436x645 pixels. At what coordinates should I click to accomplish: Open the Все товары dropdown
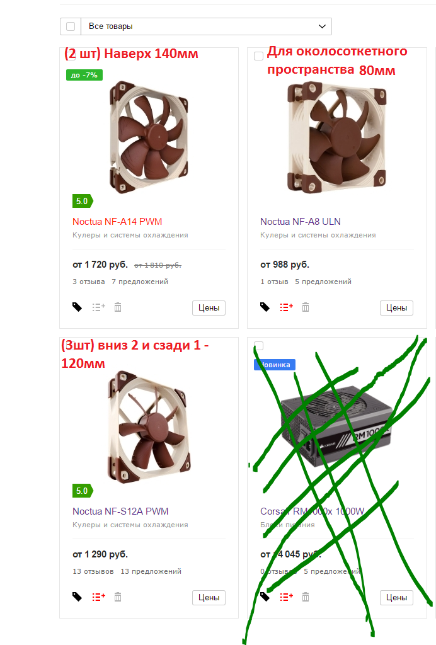click(x=206, y=26)
